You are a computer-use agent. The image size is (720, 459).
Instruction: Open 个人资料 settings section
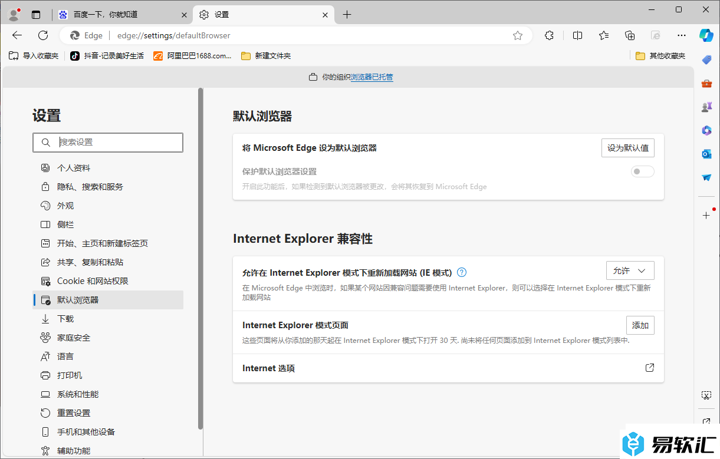coord(108,168)
